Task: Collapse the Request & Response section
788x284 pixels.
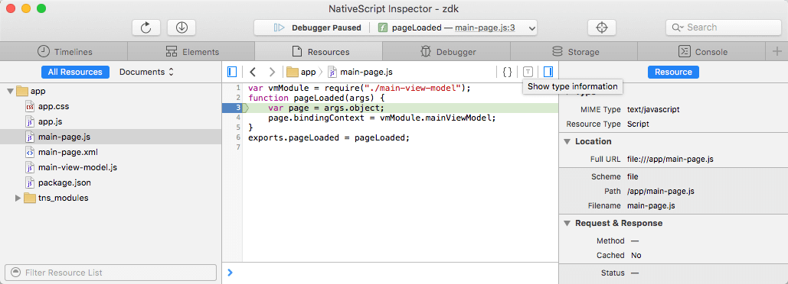Action: 567,224
